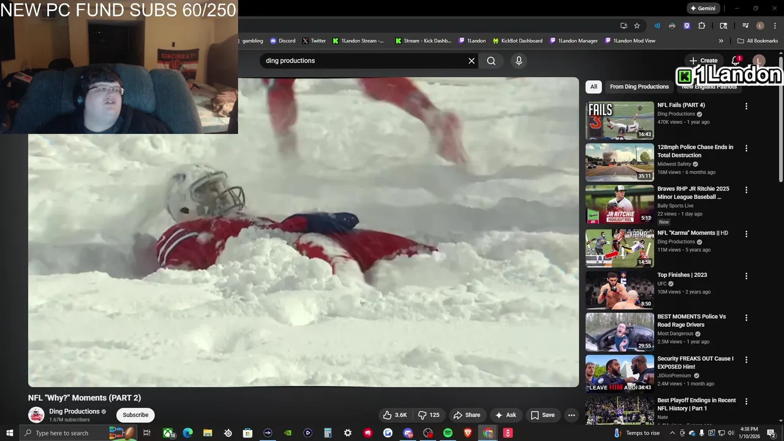Open the Ding Productions channel avatar

[36, 415]
